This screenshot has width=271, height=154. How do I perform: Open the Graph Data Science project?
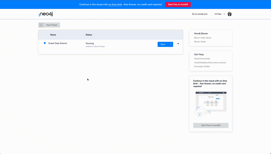[163, 44]
